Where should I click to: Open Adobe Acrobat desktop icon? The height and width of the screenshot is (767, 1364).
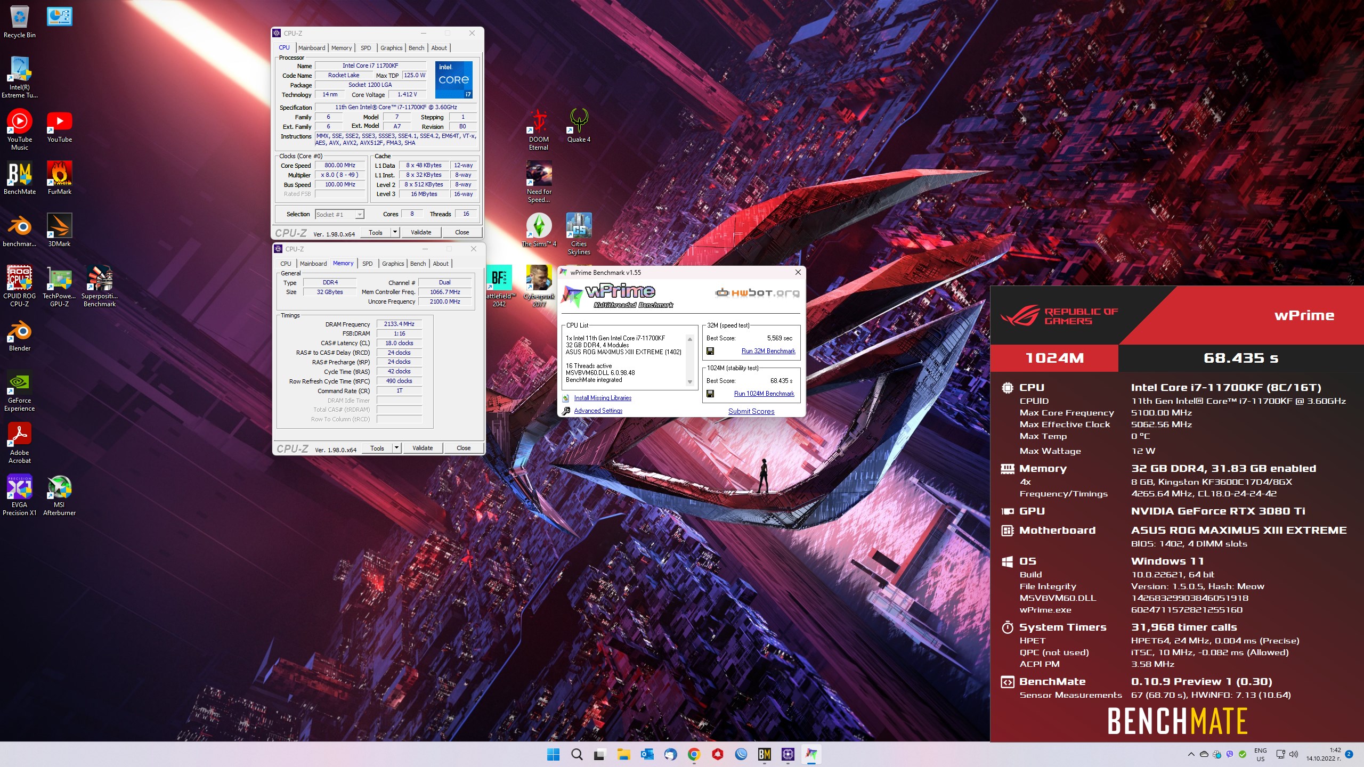tap(19, 443)
